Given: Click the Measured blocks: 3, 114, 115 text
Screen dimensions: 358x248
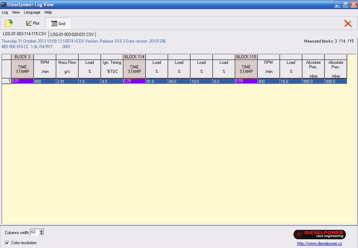Looking at the screenshot, I should click(x=329, y=41).
